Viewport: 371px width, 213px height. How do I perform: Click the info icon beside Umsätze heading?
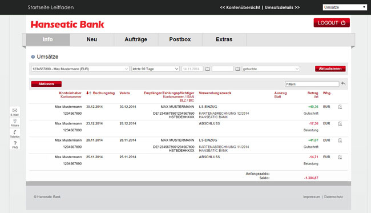pos(33,57)
